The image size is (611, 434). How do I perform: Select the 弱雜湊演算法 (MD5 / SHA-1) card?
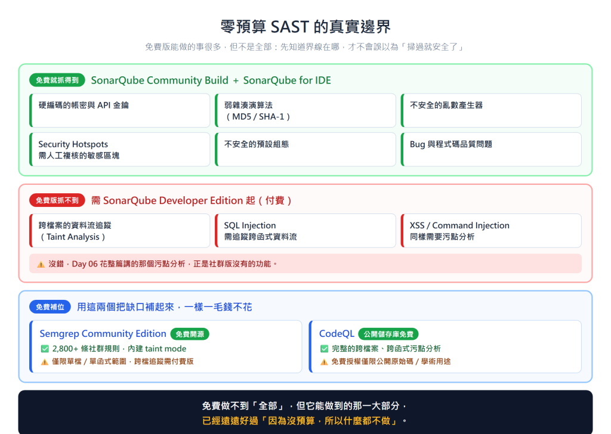tap(305, 110)
